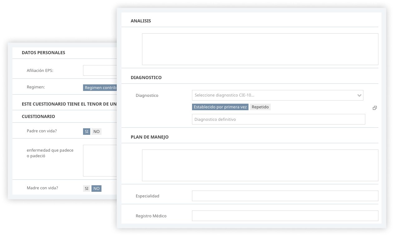Screen dimensions: 394x236
Task: Click the ANALISIS section heading
Action: [141, 21]
